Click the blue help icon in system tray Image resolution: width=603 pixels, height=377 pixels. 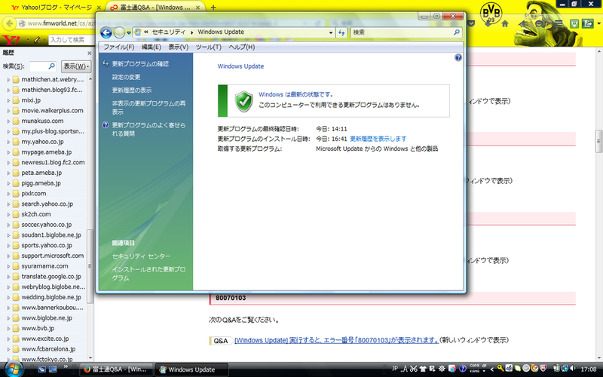tap(463, 369)
